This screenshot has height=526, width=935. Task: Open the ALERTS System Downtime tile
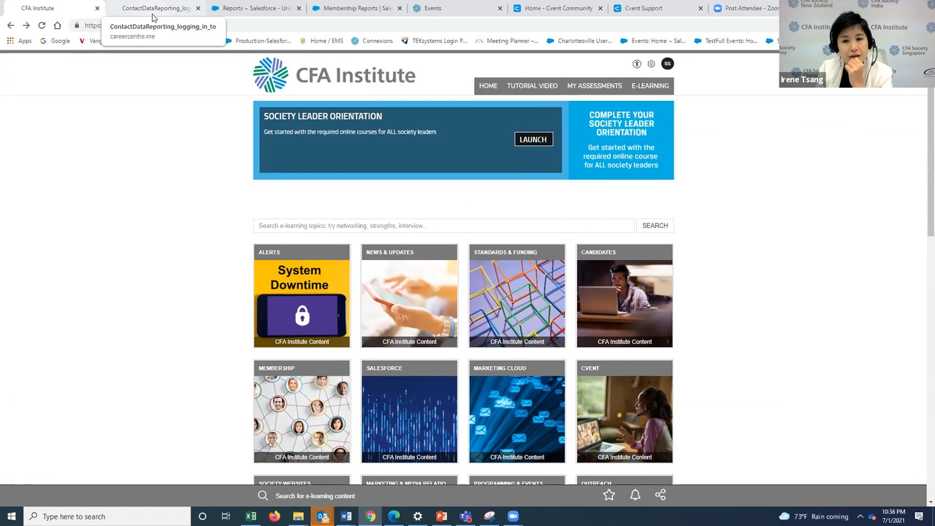click(302, 296)
